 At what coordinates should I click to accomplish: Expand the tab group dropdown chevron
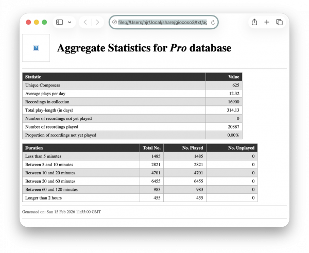70,22
